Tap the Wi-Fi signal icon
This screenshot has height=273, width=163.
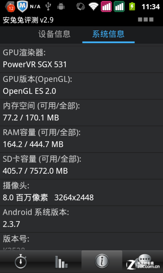(x=94, y=7)
